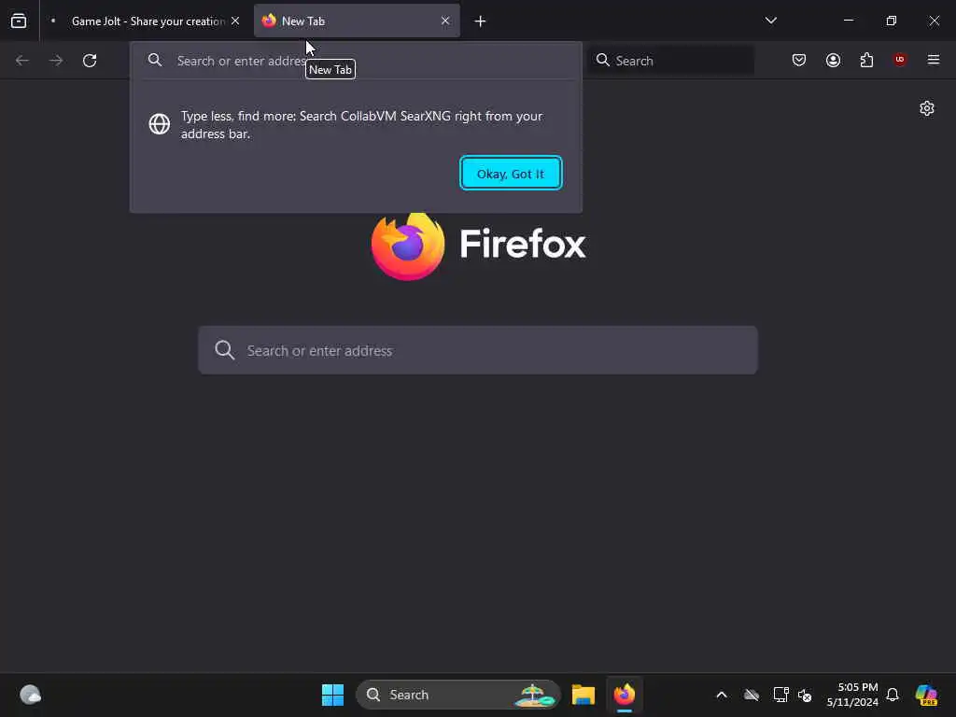
Task: Close the New Tab tab
Action: coord(445,21)
